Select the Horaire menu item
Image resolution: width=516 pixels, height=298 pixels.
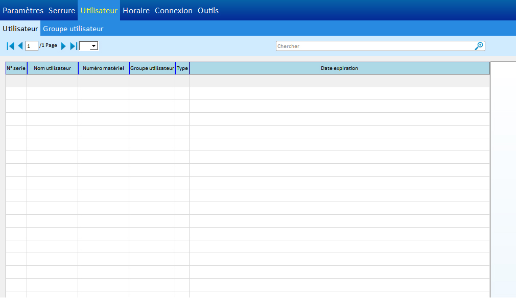(136, 10)
